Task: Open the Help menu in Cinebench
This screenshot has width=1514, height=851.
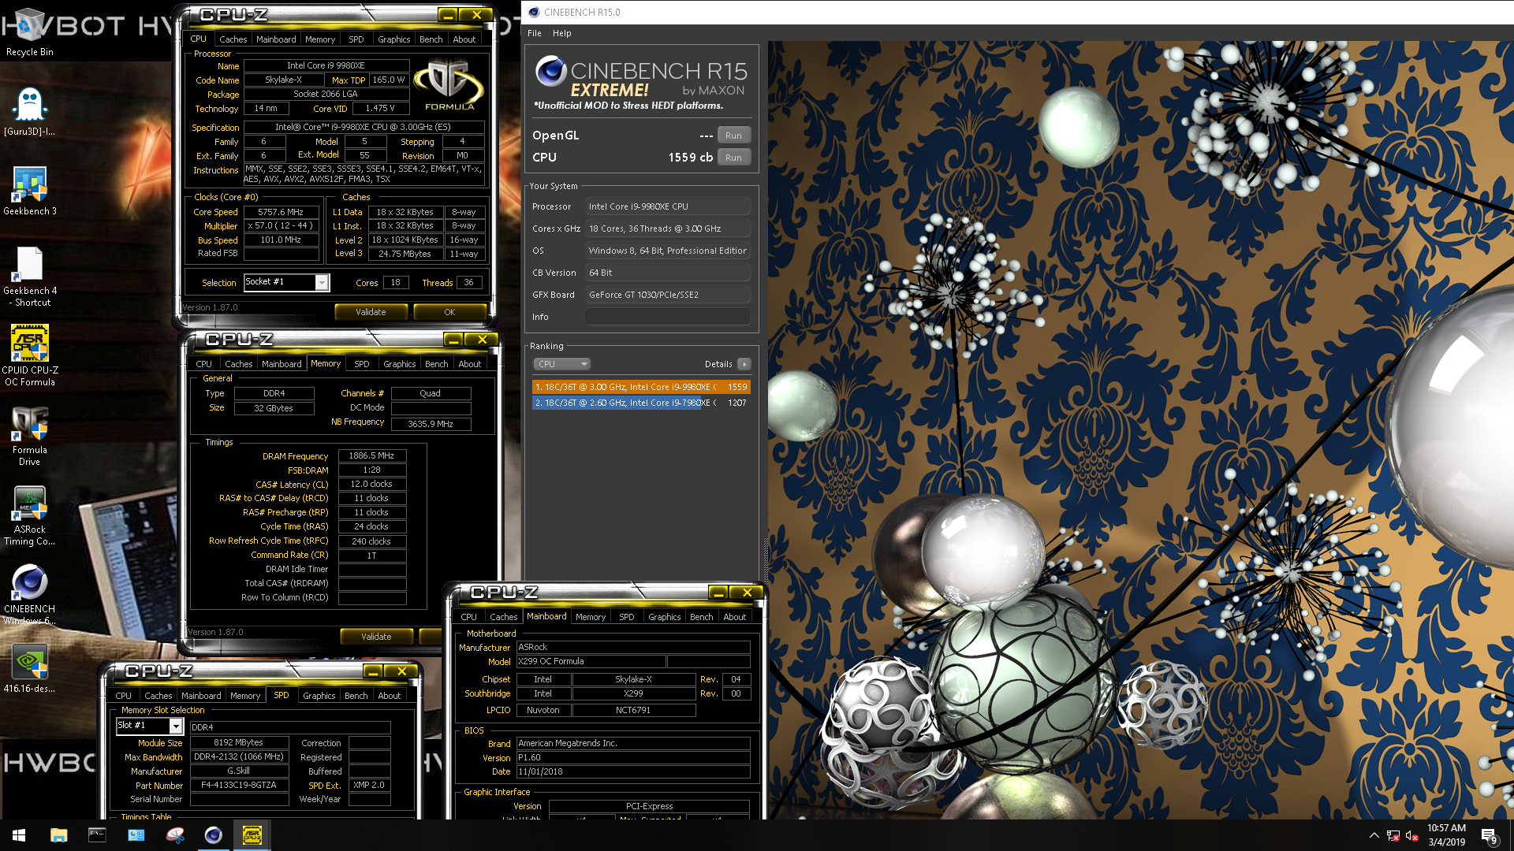Action: pyautogui.click(x=561, y=33)
